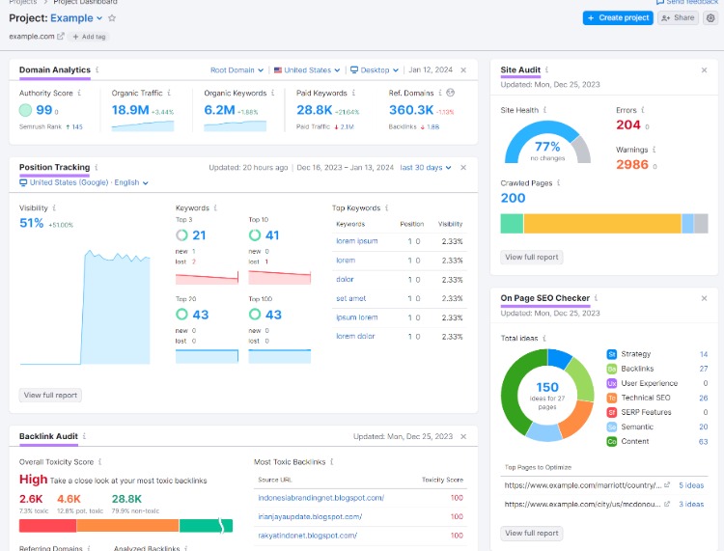Image resolution: width=724 pixels, height=551 pixels.
Task: Expand the United States country selector
Action: point(307,70)
